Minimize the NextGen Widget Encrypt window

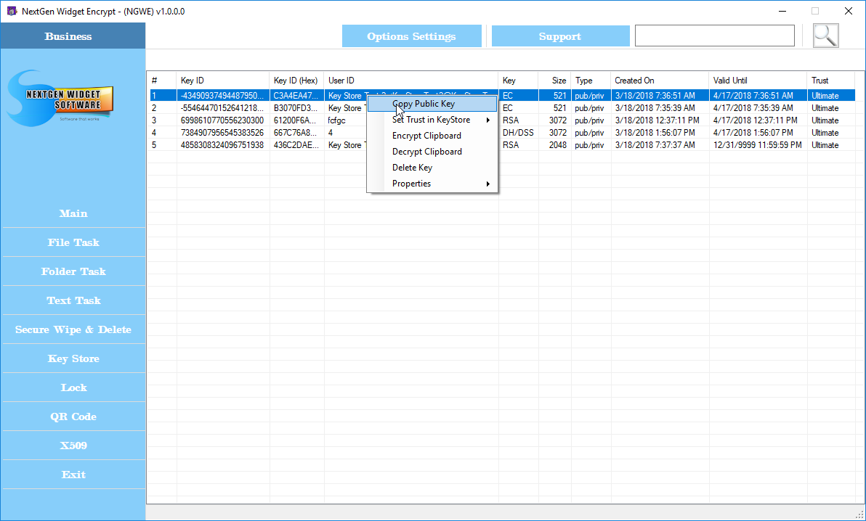782,11
